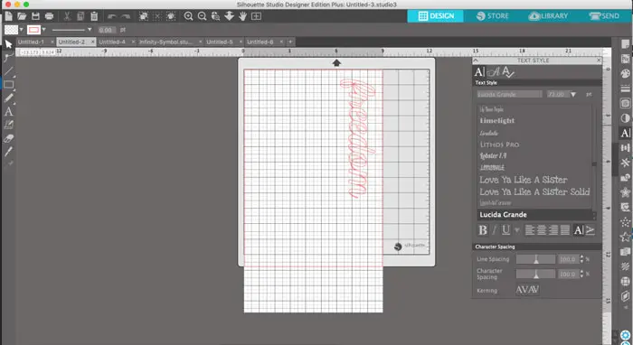Open a file with the folder icon

pyautogui.click(x=22, y=16)
